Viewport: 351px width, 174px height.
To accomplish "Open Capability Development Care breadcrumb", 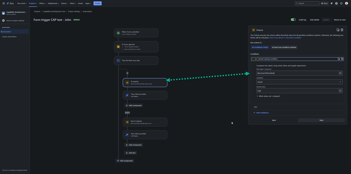I will (x=54, y=11).
